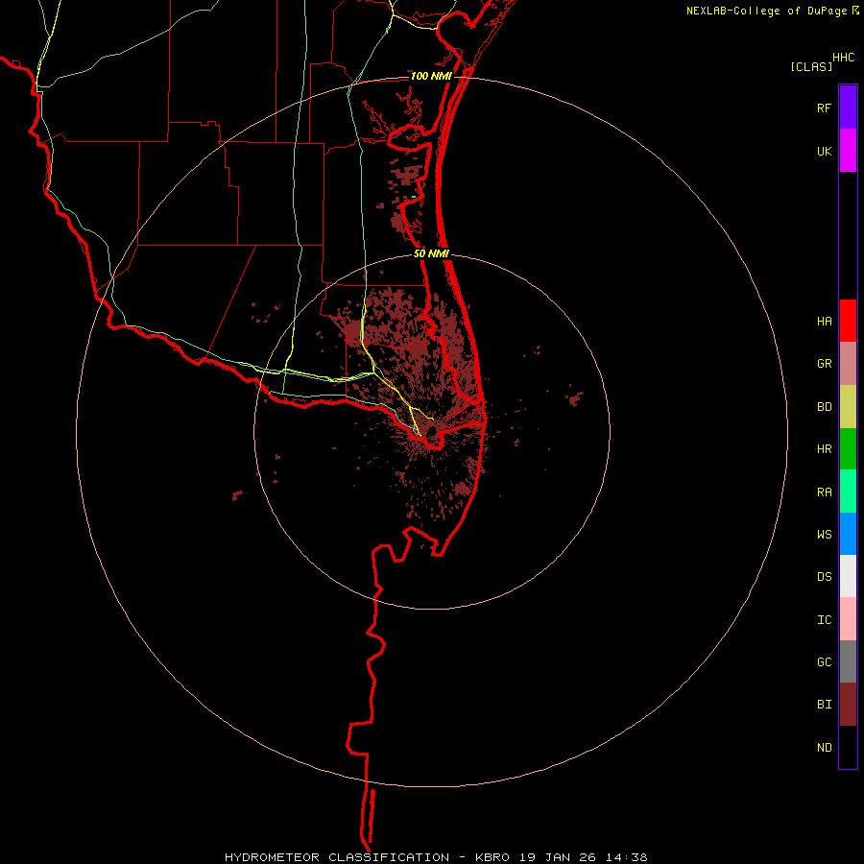
Task: Click the HR legend label
Action: point(824,449)
